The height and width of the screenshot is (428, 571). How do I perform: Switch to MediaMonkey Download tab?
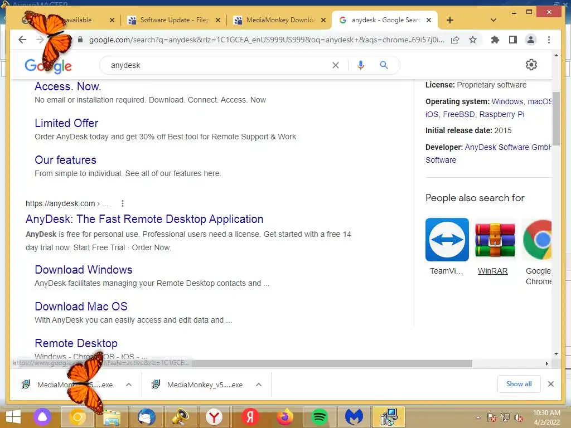point(280,20)
